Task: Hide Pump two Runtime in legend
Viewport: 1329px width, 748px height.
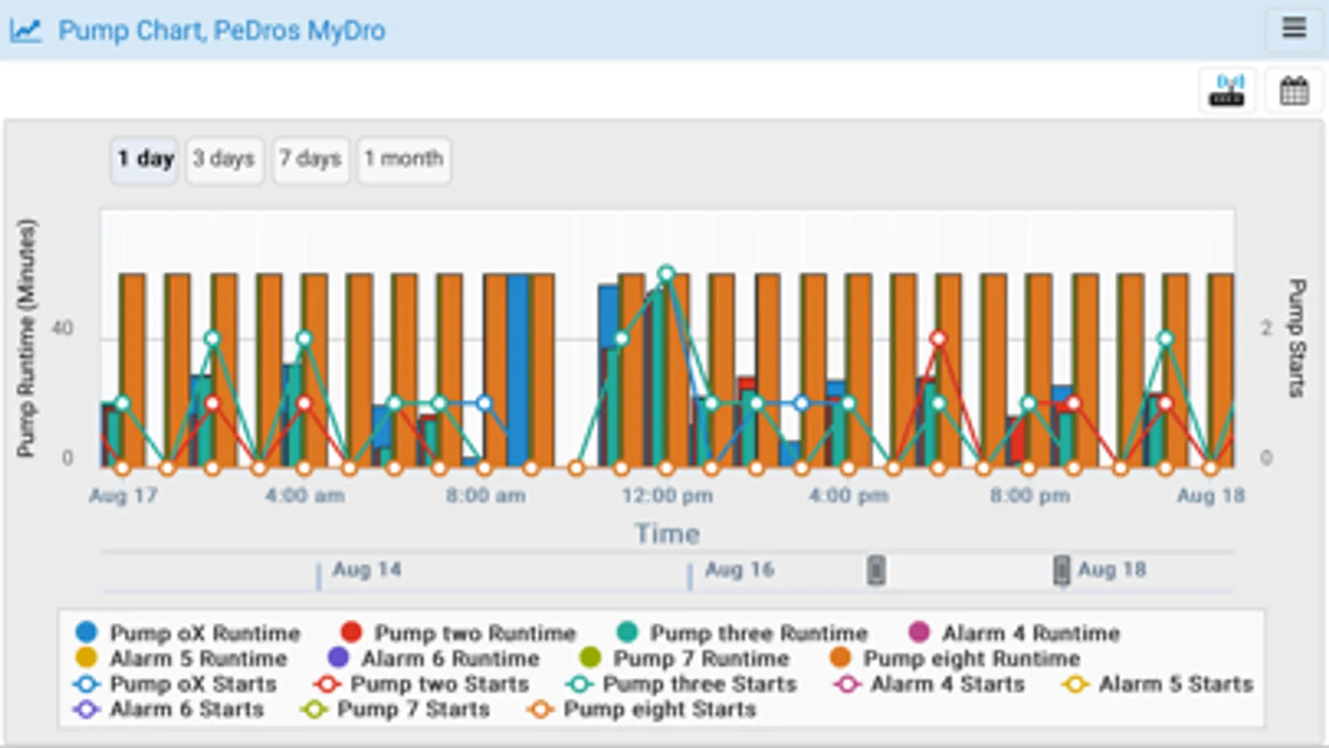Action: pos(458,632)
